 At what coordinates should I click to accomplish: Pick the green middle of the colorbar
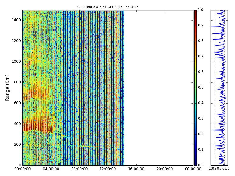[x=195, y=88]
